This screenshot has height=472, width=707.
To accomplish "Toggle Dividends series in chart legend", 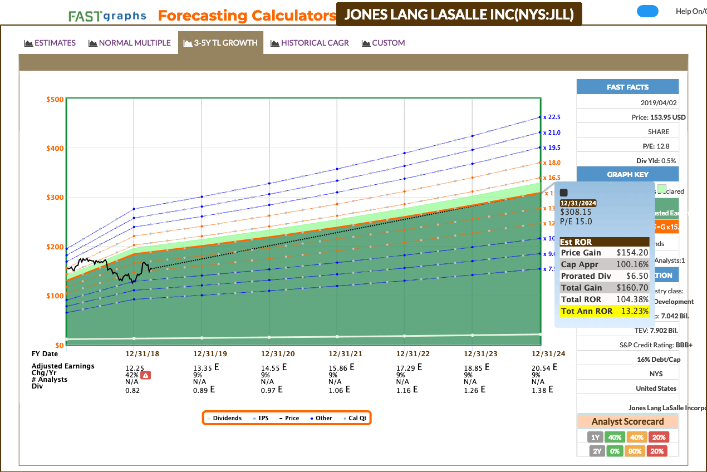I will coord(224,418).
